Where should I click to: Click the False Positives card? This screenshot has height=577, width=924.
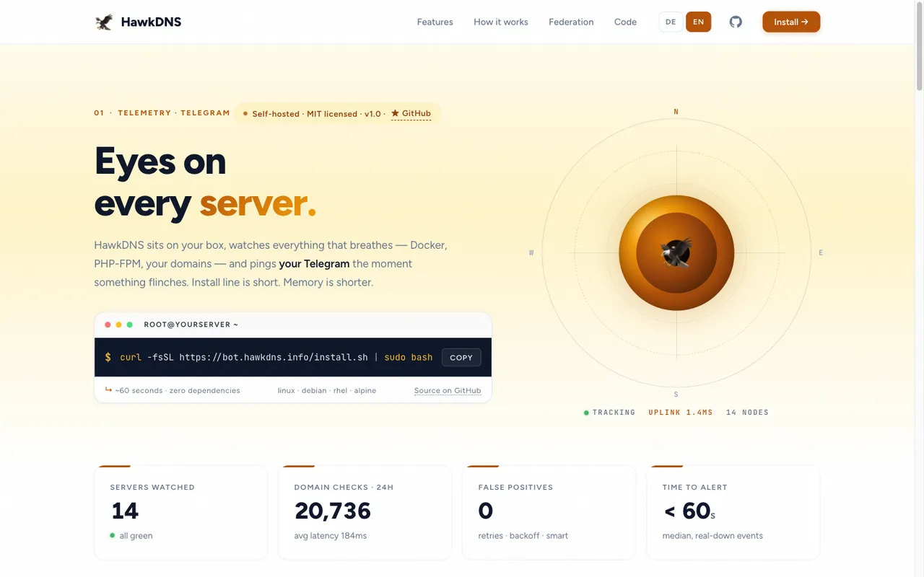(x=549, y=512)
